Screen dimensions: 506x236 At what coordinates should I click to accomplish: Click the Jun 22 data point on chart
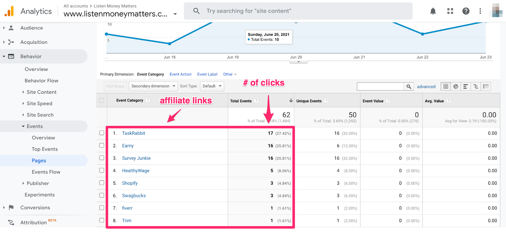[423, 34]
